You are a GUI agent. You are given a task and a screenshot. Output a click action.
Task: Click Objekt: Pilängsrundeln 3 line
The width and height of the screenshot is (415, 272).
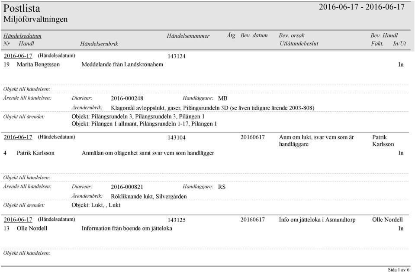(x=138, y=117)
